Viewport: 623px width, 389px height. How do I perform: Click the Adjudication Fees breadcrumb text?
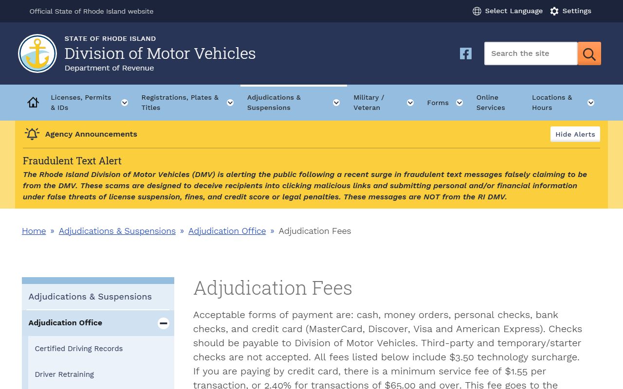[315, 231]
